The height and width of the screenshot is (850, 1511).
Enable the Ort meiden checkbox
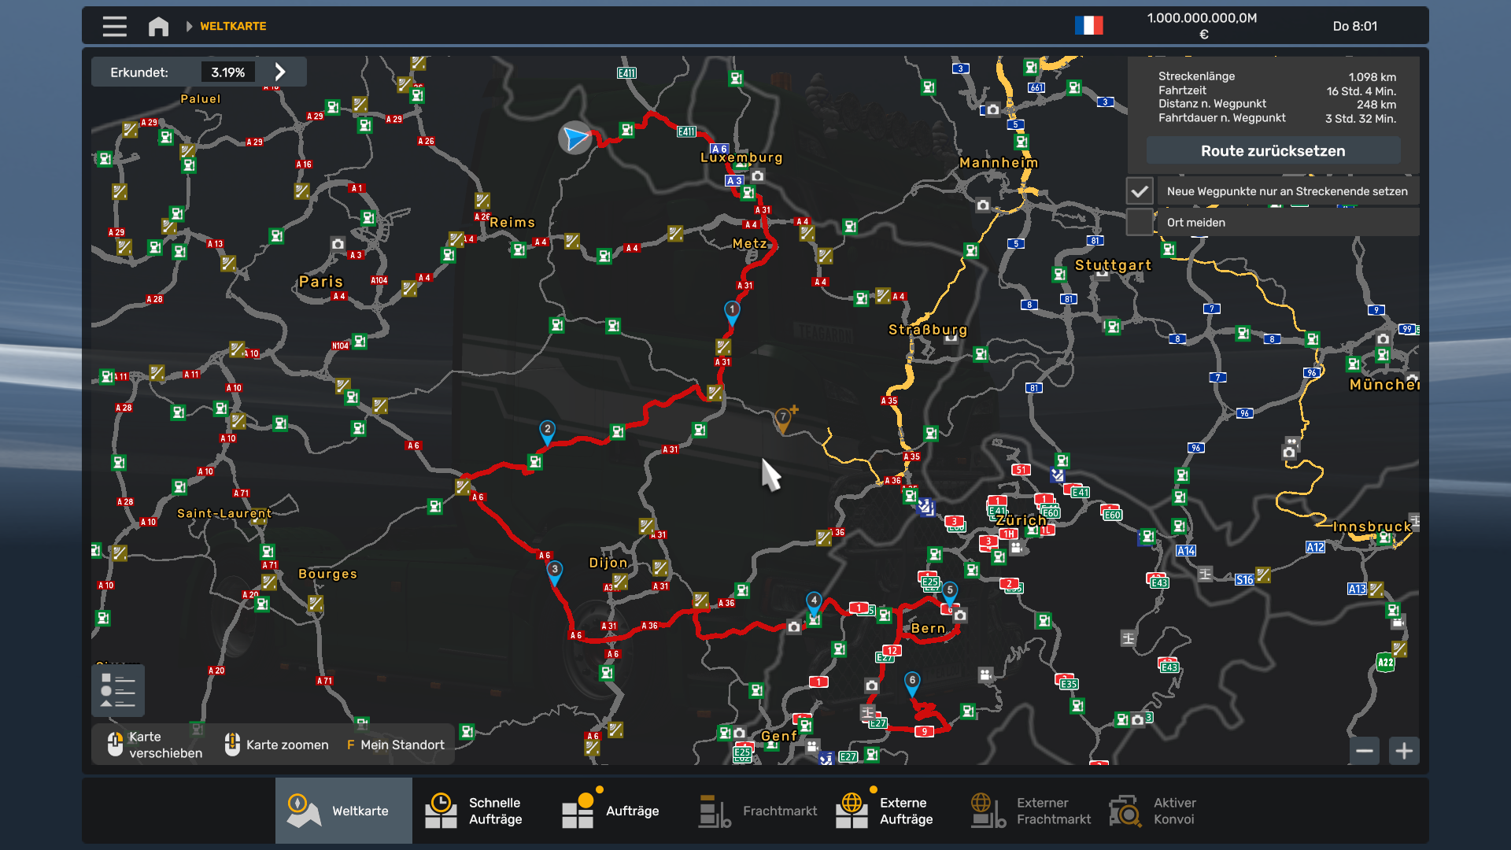point(1140,223)
